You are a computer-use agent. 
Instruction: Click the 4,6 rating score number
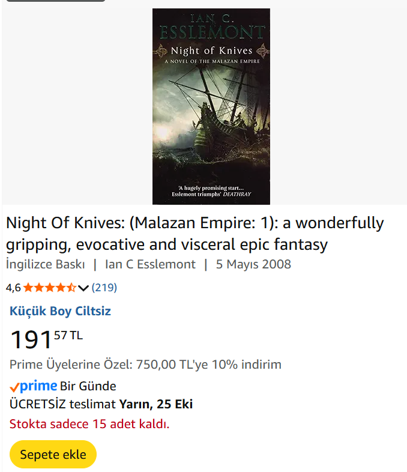(x=13, y=288)
